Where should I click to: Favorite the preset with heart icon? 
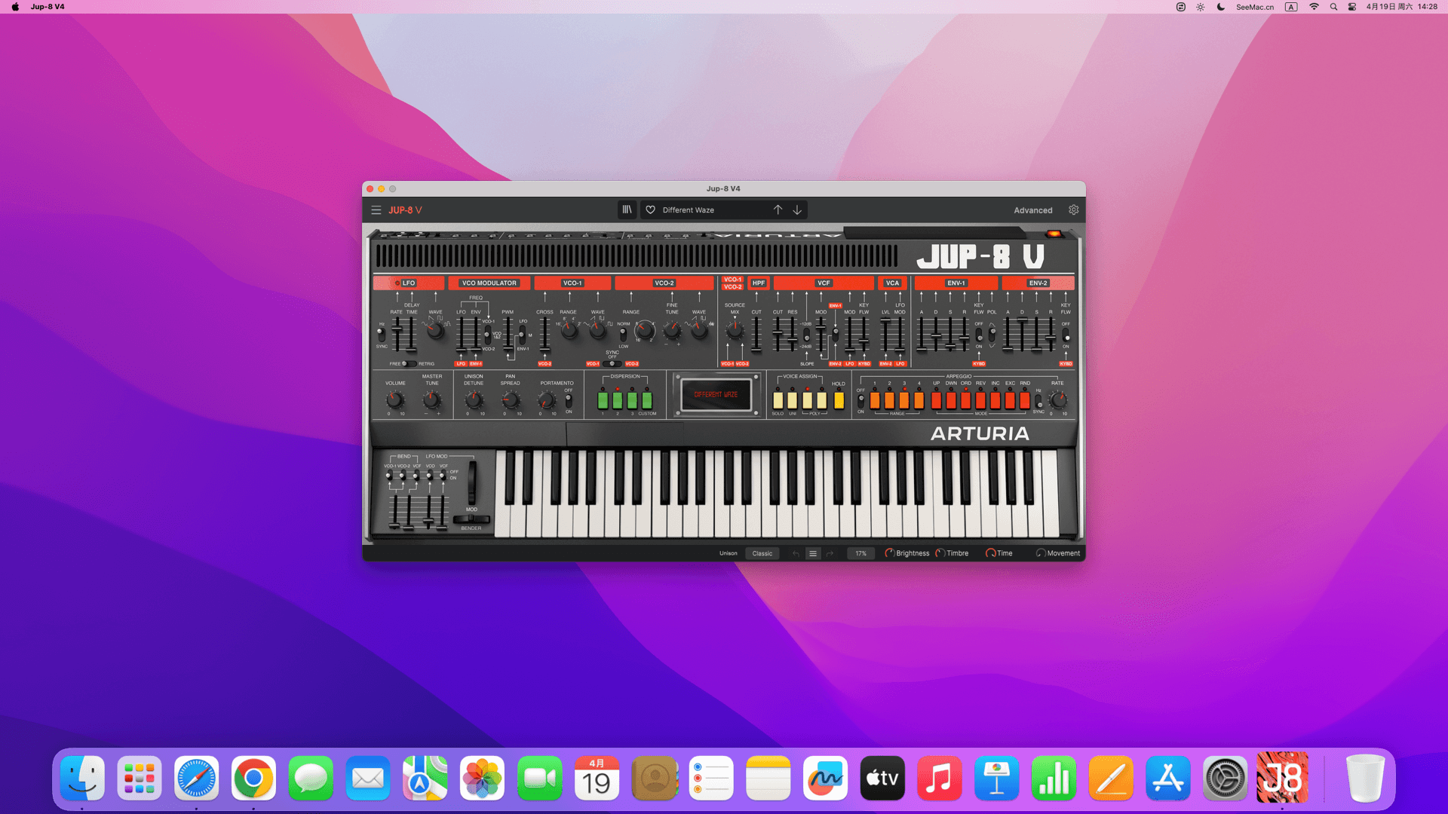click(x=650, y=210)
